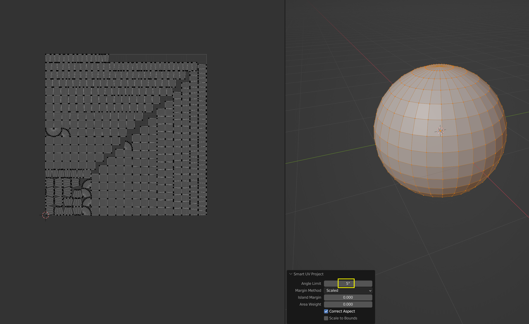The width and height of the screenshot is (529, 324).
Task: Select the short top row UV strip
Action: pos(76,58)
